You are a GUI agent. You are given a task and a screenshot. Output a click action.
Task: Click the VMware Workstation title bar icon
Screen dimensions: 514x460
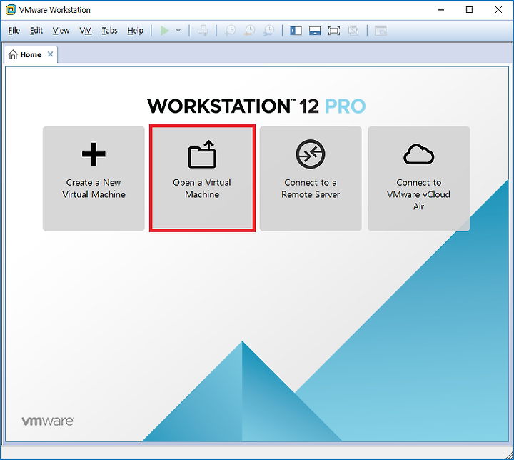pyautogui.click(x=11, y=10)
